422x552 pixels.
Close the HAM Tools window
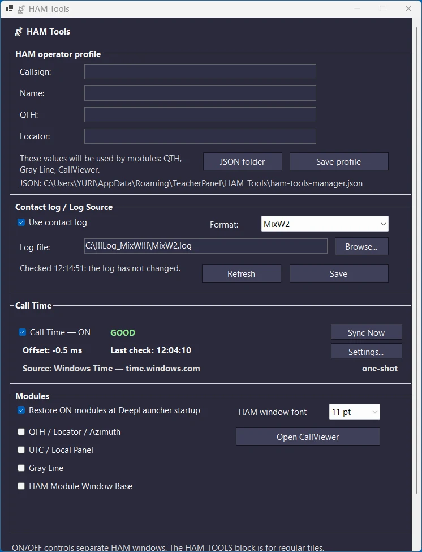coord(408,8)
